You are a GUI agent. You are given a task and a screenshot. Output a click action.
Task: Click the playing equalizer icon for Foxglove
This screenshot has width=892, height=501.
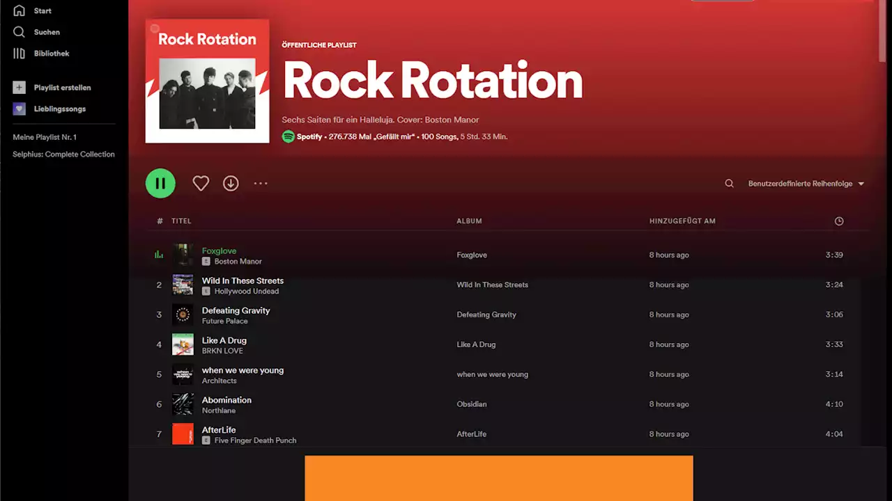[159, 255]
